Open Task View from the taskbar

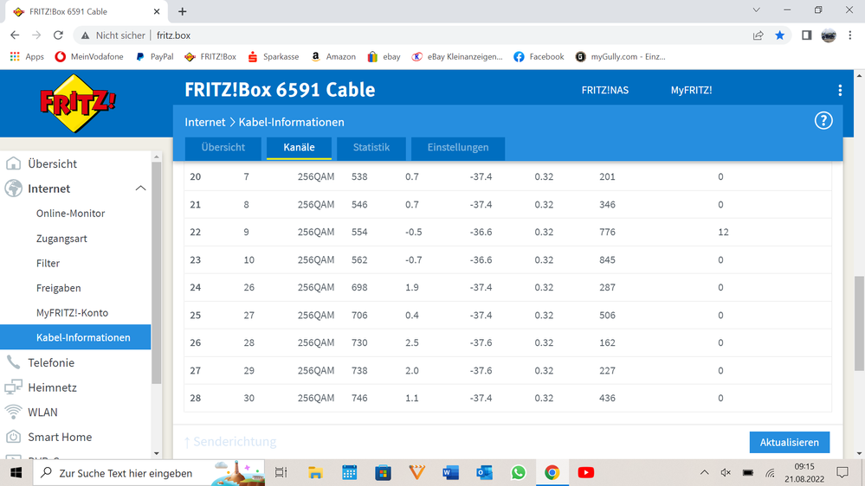[x=281, y=473]
